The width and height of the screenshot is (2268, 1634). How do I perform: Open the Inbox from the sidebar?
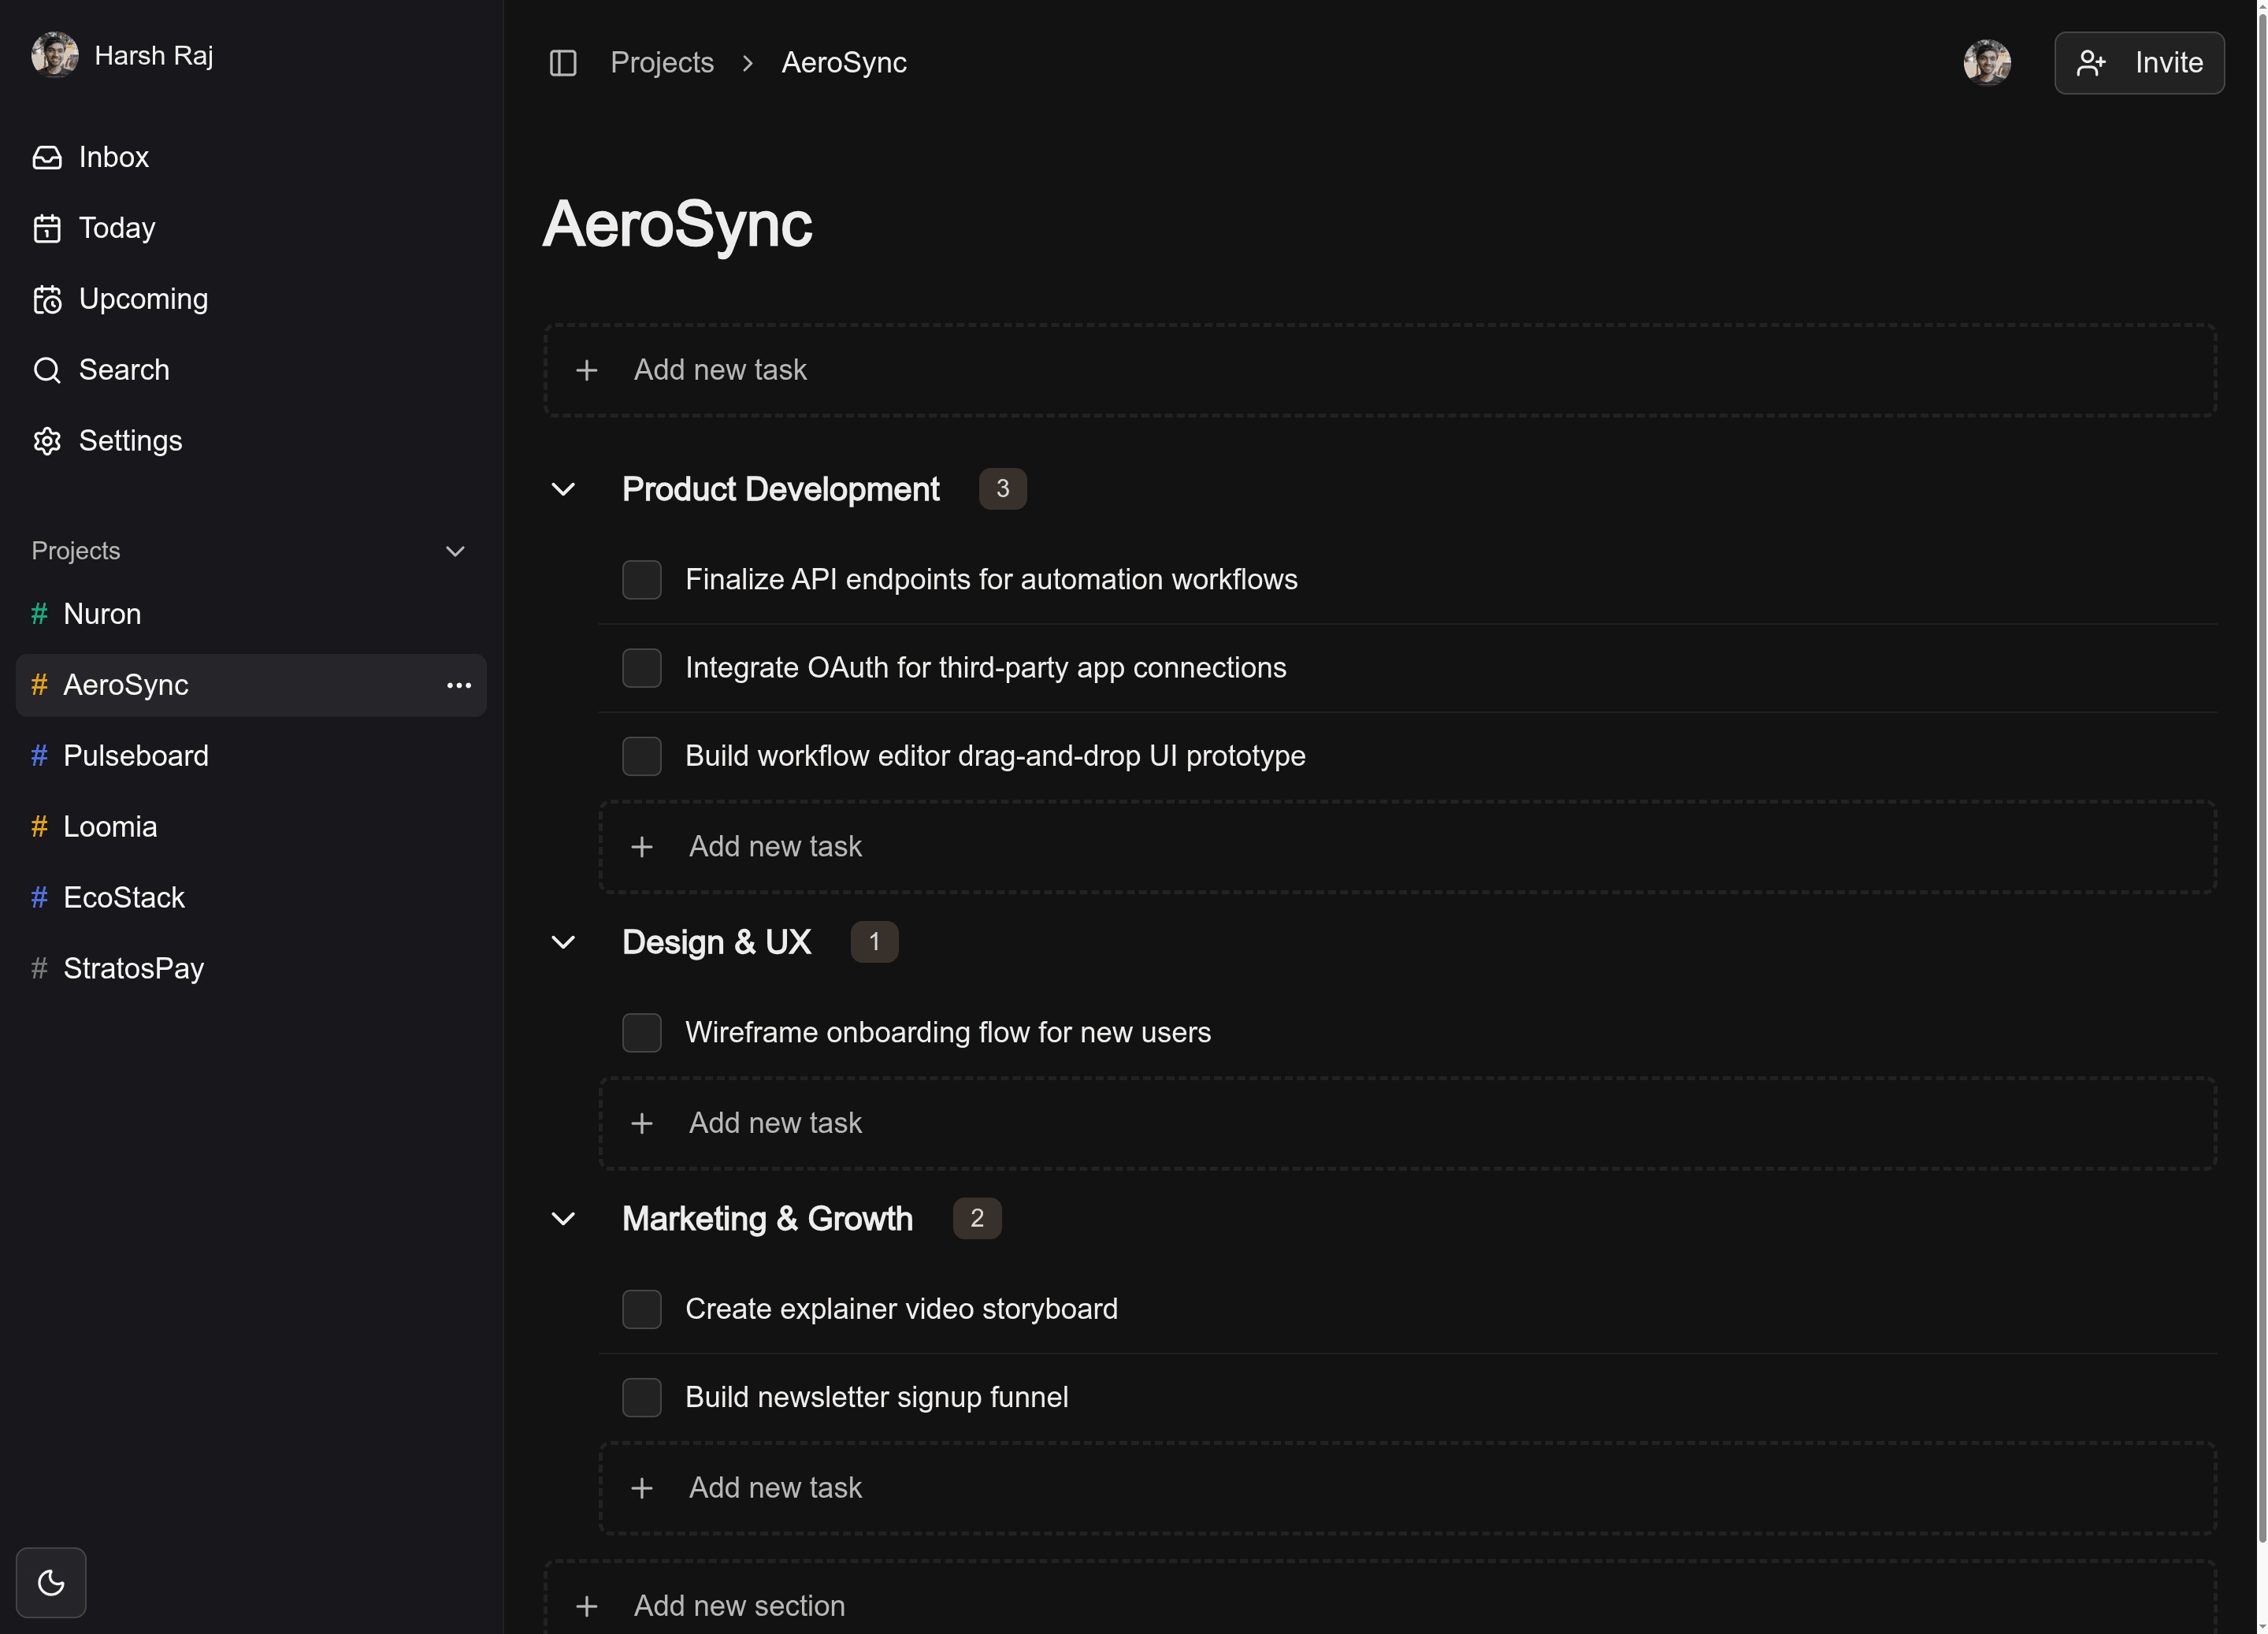click(x=113, y=157)
